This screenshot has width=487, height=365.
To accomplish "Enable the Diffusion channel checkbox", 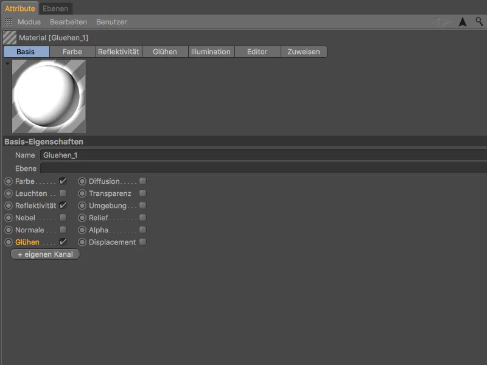I will point(142,181).
